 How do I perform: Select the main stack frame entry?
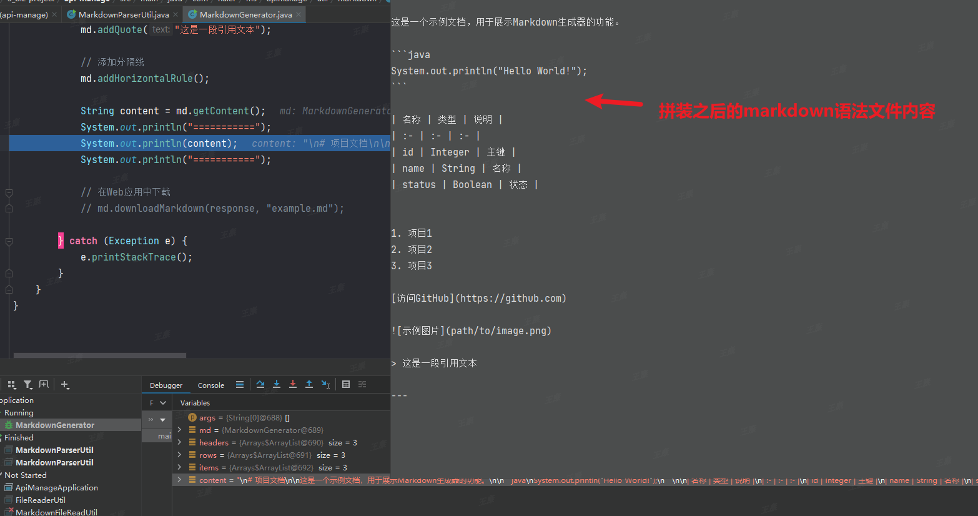click(157, 436)
